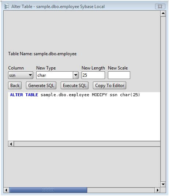Click the Column label above the ssn dropdown

tap(16, 68)
